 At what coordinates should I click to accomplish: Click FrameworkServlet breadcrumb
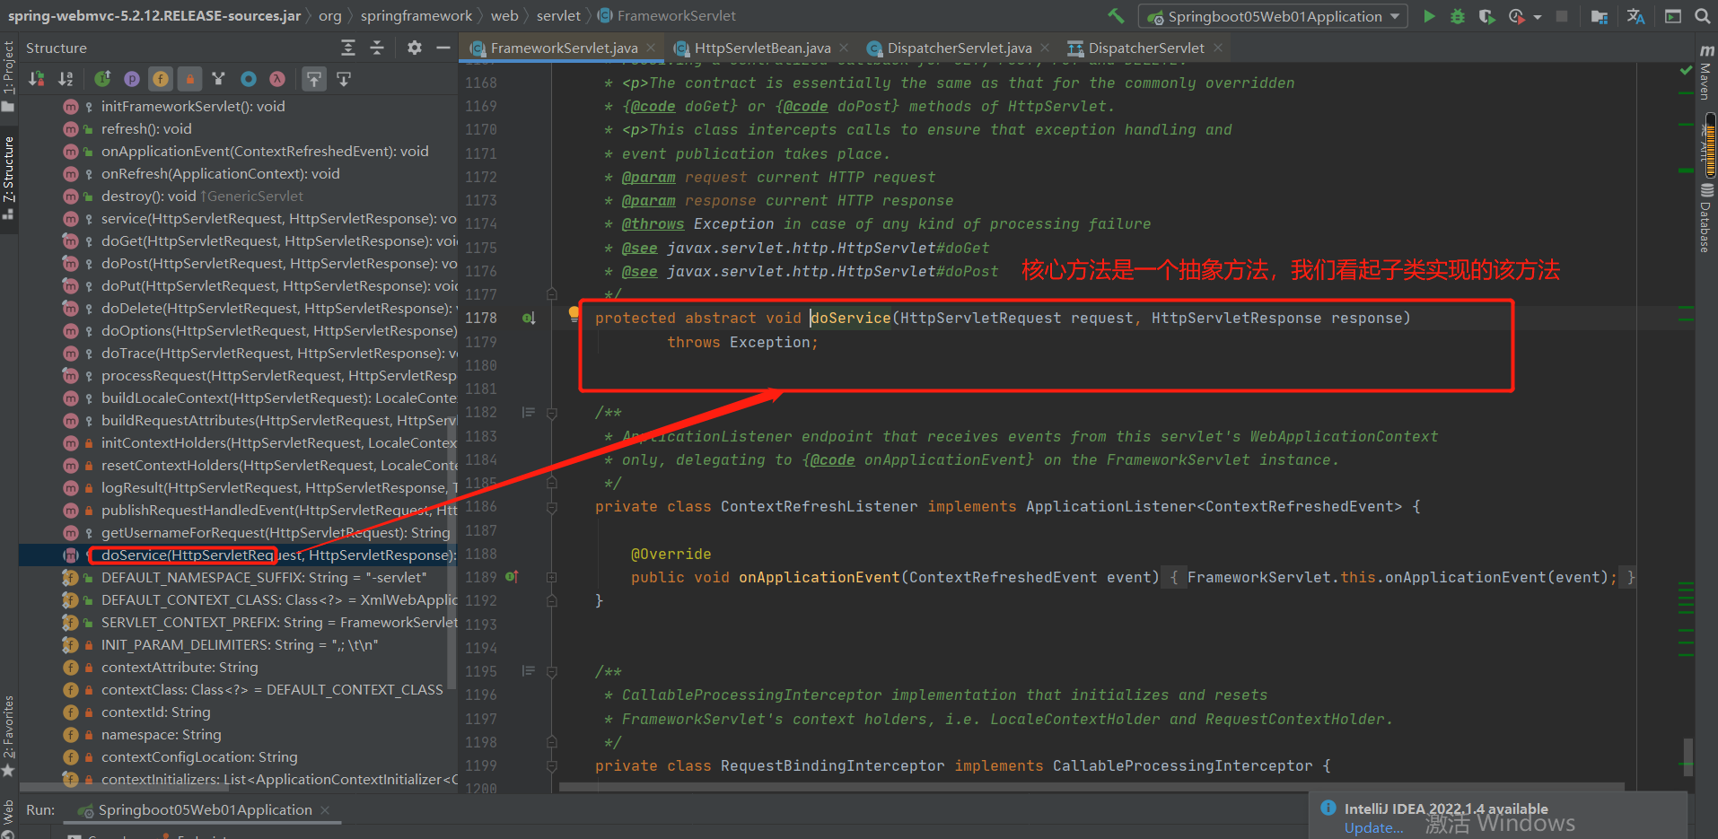click(x=667, y=16)
